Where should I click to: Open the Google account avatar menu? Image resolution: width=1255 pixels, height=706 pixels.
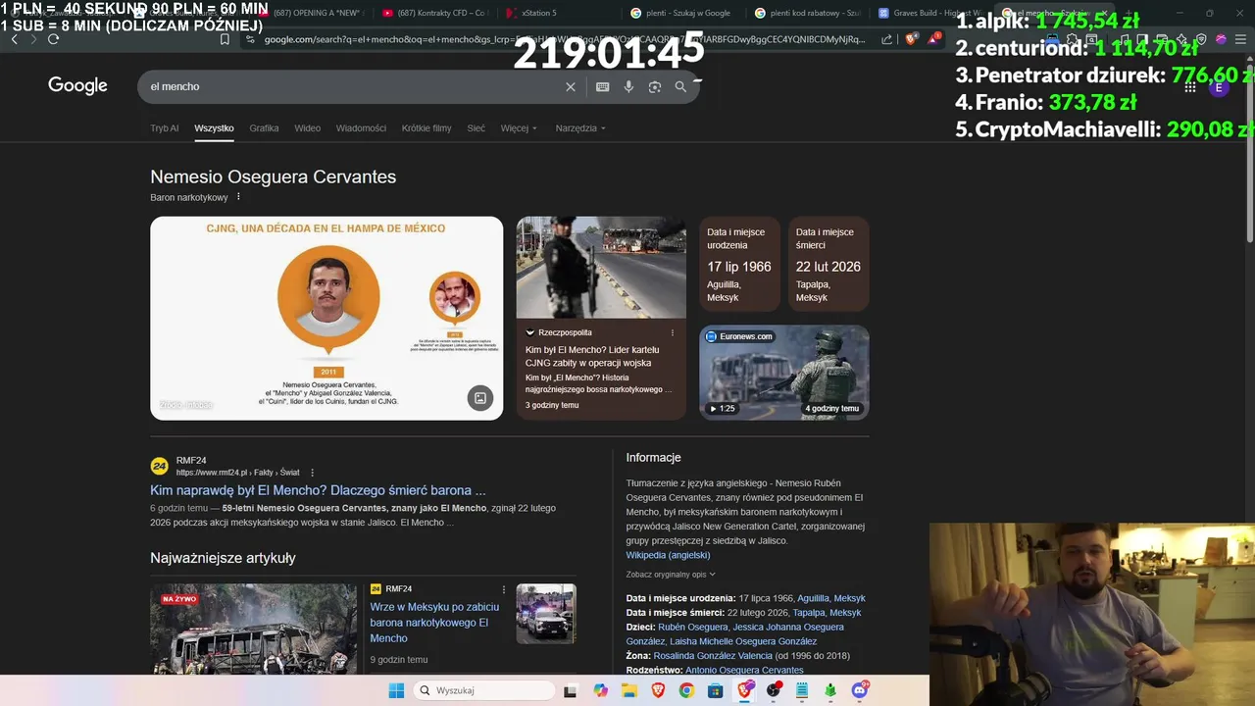coord(1219,87)
